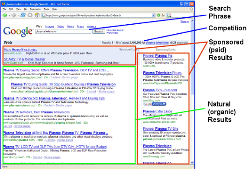Click the Search button next to query box

click(x=99, y=32)
